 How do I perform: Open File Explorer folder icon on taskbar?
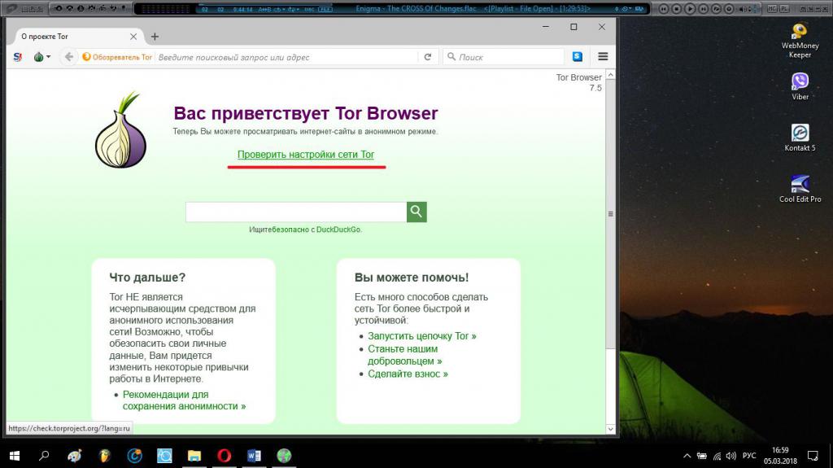194,456
